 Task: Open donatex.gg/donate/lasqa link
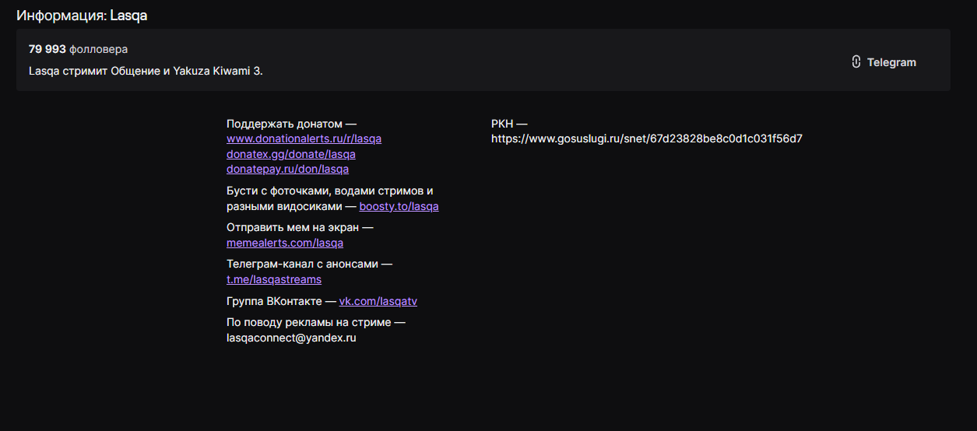[291, 154]
